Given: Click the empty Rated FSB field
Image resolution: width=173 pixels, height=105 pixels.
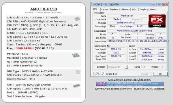Looking at the screenshot, I should click(x=116, y=60).
